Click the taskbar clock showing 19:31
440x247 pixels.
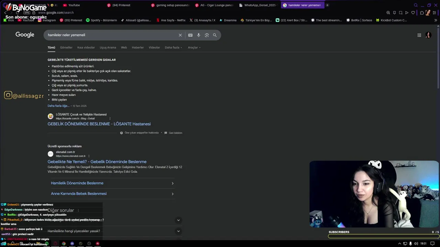tap(423, 244)
